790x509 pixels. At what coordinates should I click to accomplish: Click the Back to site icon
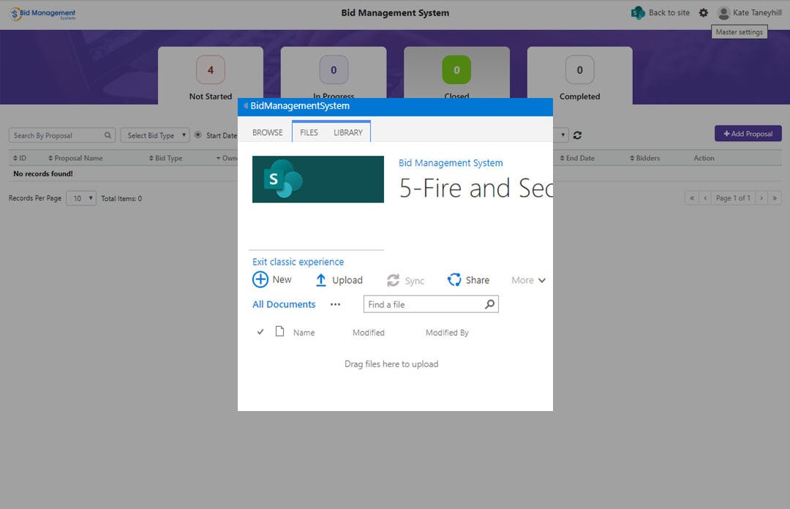click(x=637, y=12)
